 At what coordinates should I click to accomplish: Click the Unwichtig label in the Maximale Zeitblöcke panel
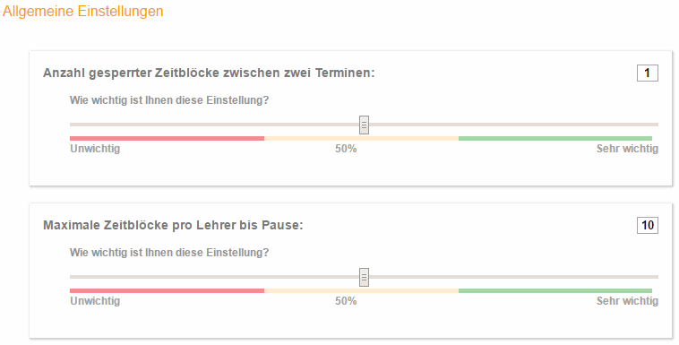(95, 301)
